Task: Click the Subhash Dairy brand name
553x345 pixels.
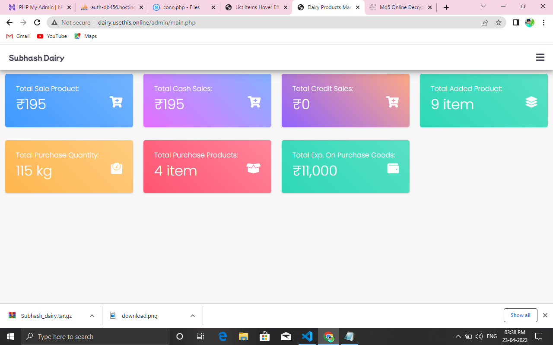Action: click(36, 57)
